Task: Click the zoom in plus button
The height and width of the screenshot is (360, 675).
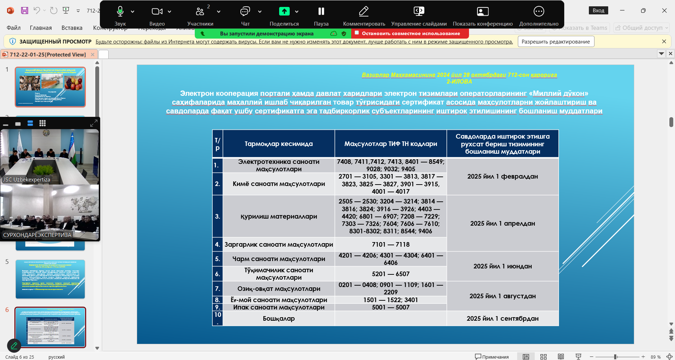Action: click(x=643, y=356)
